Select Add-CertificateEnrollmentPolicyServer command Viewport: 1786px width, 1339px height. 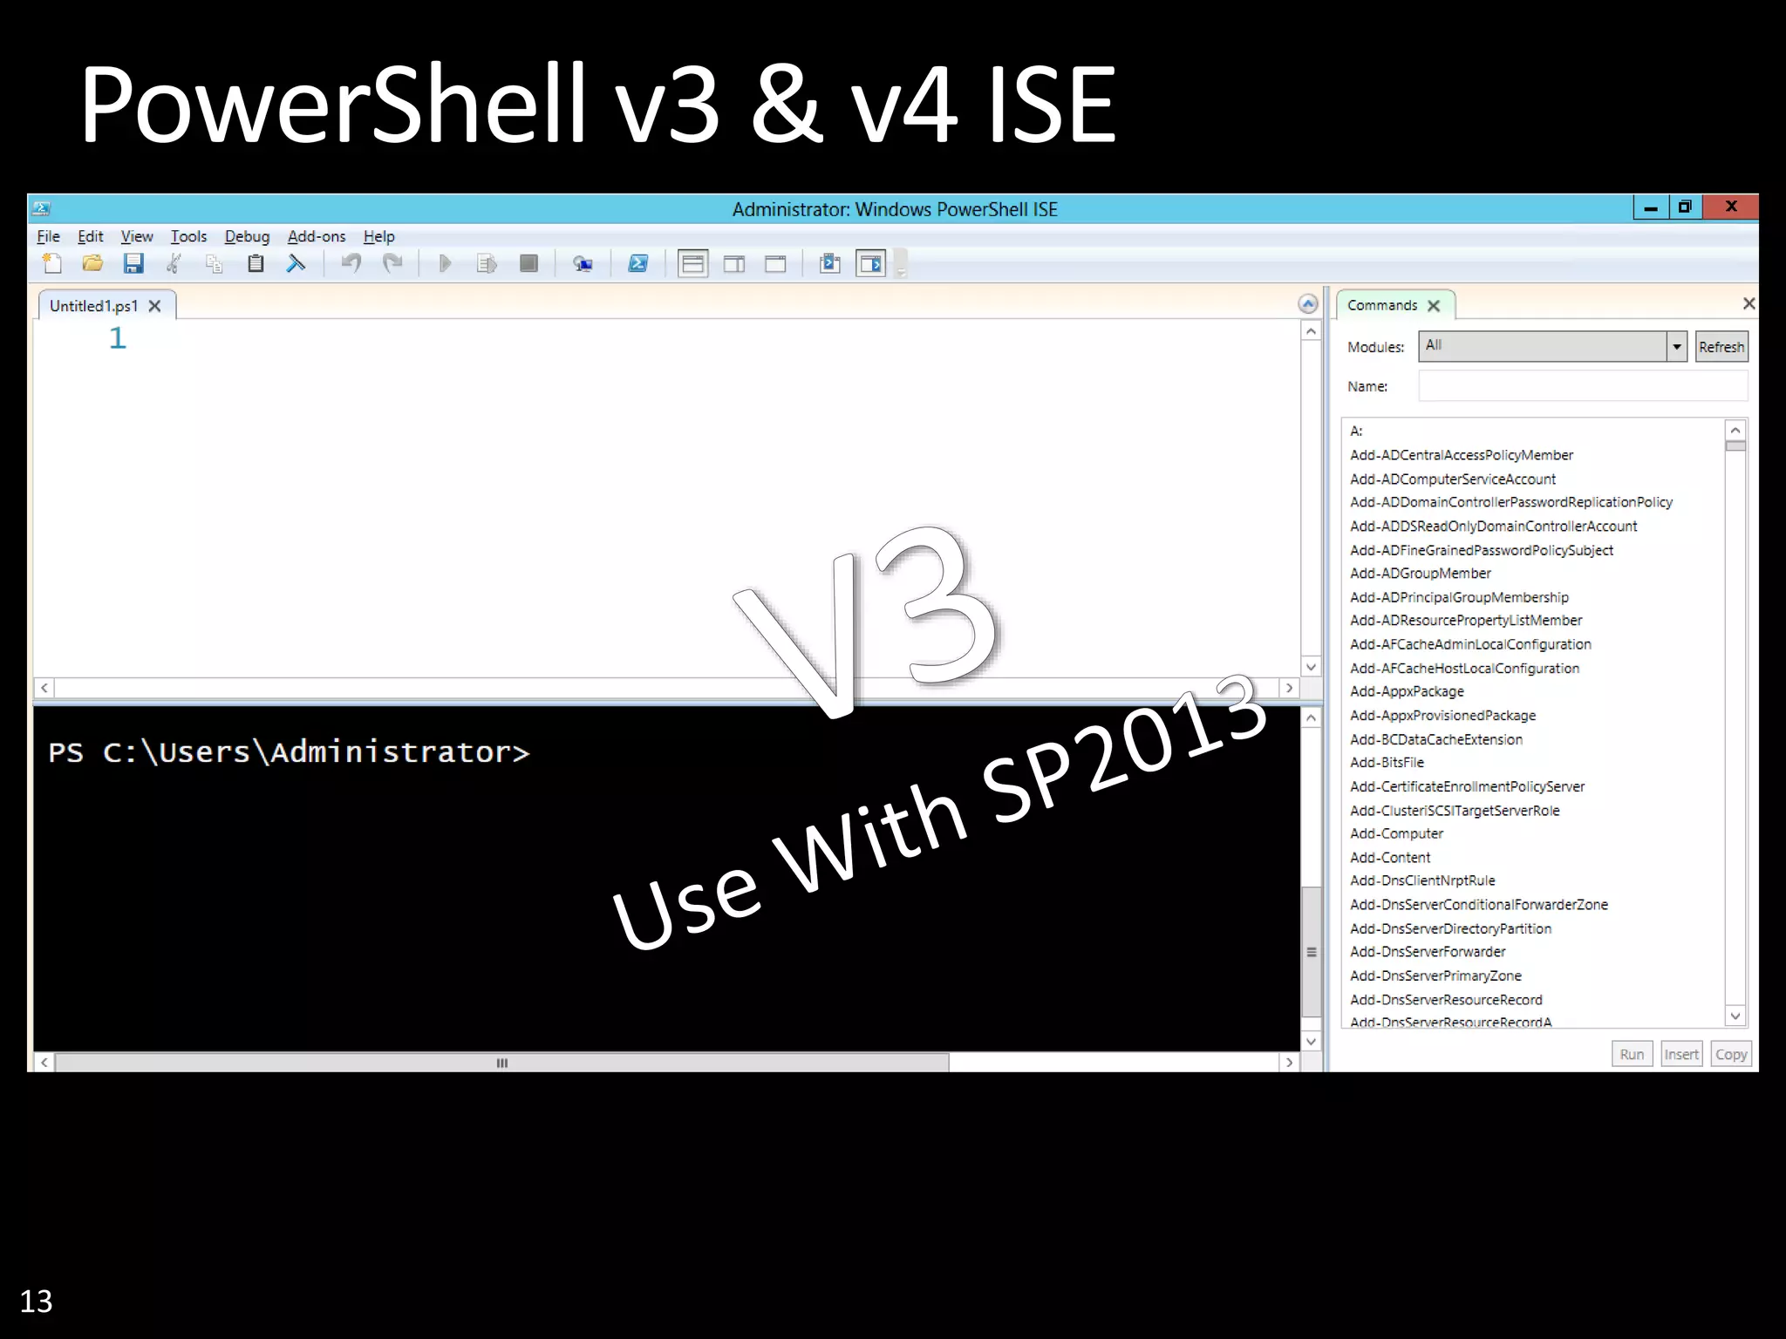click(x=1467, y=786)
